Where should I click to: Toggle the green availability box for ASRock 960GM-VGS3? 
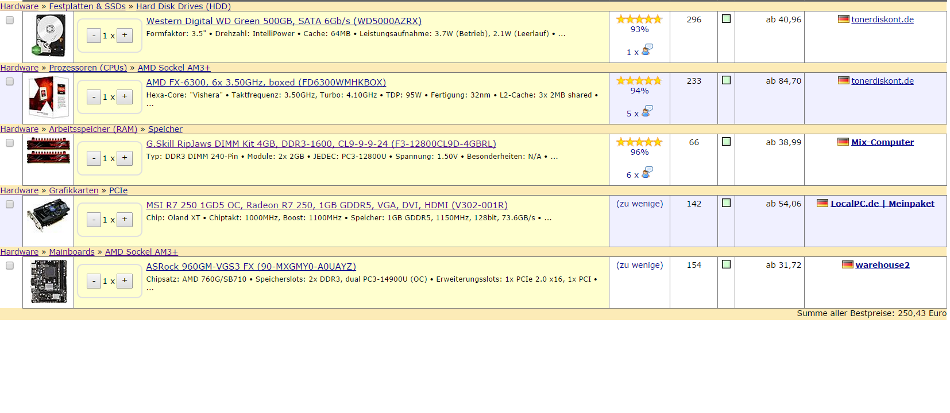pyautogui.click(x=726, y=264)
